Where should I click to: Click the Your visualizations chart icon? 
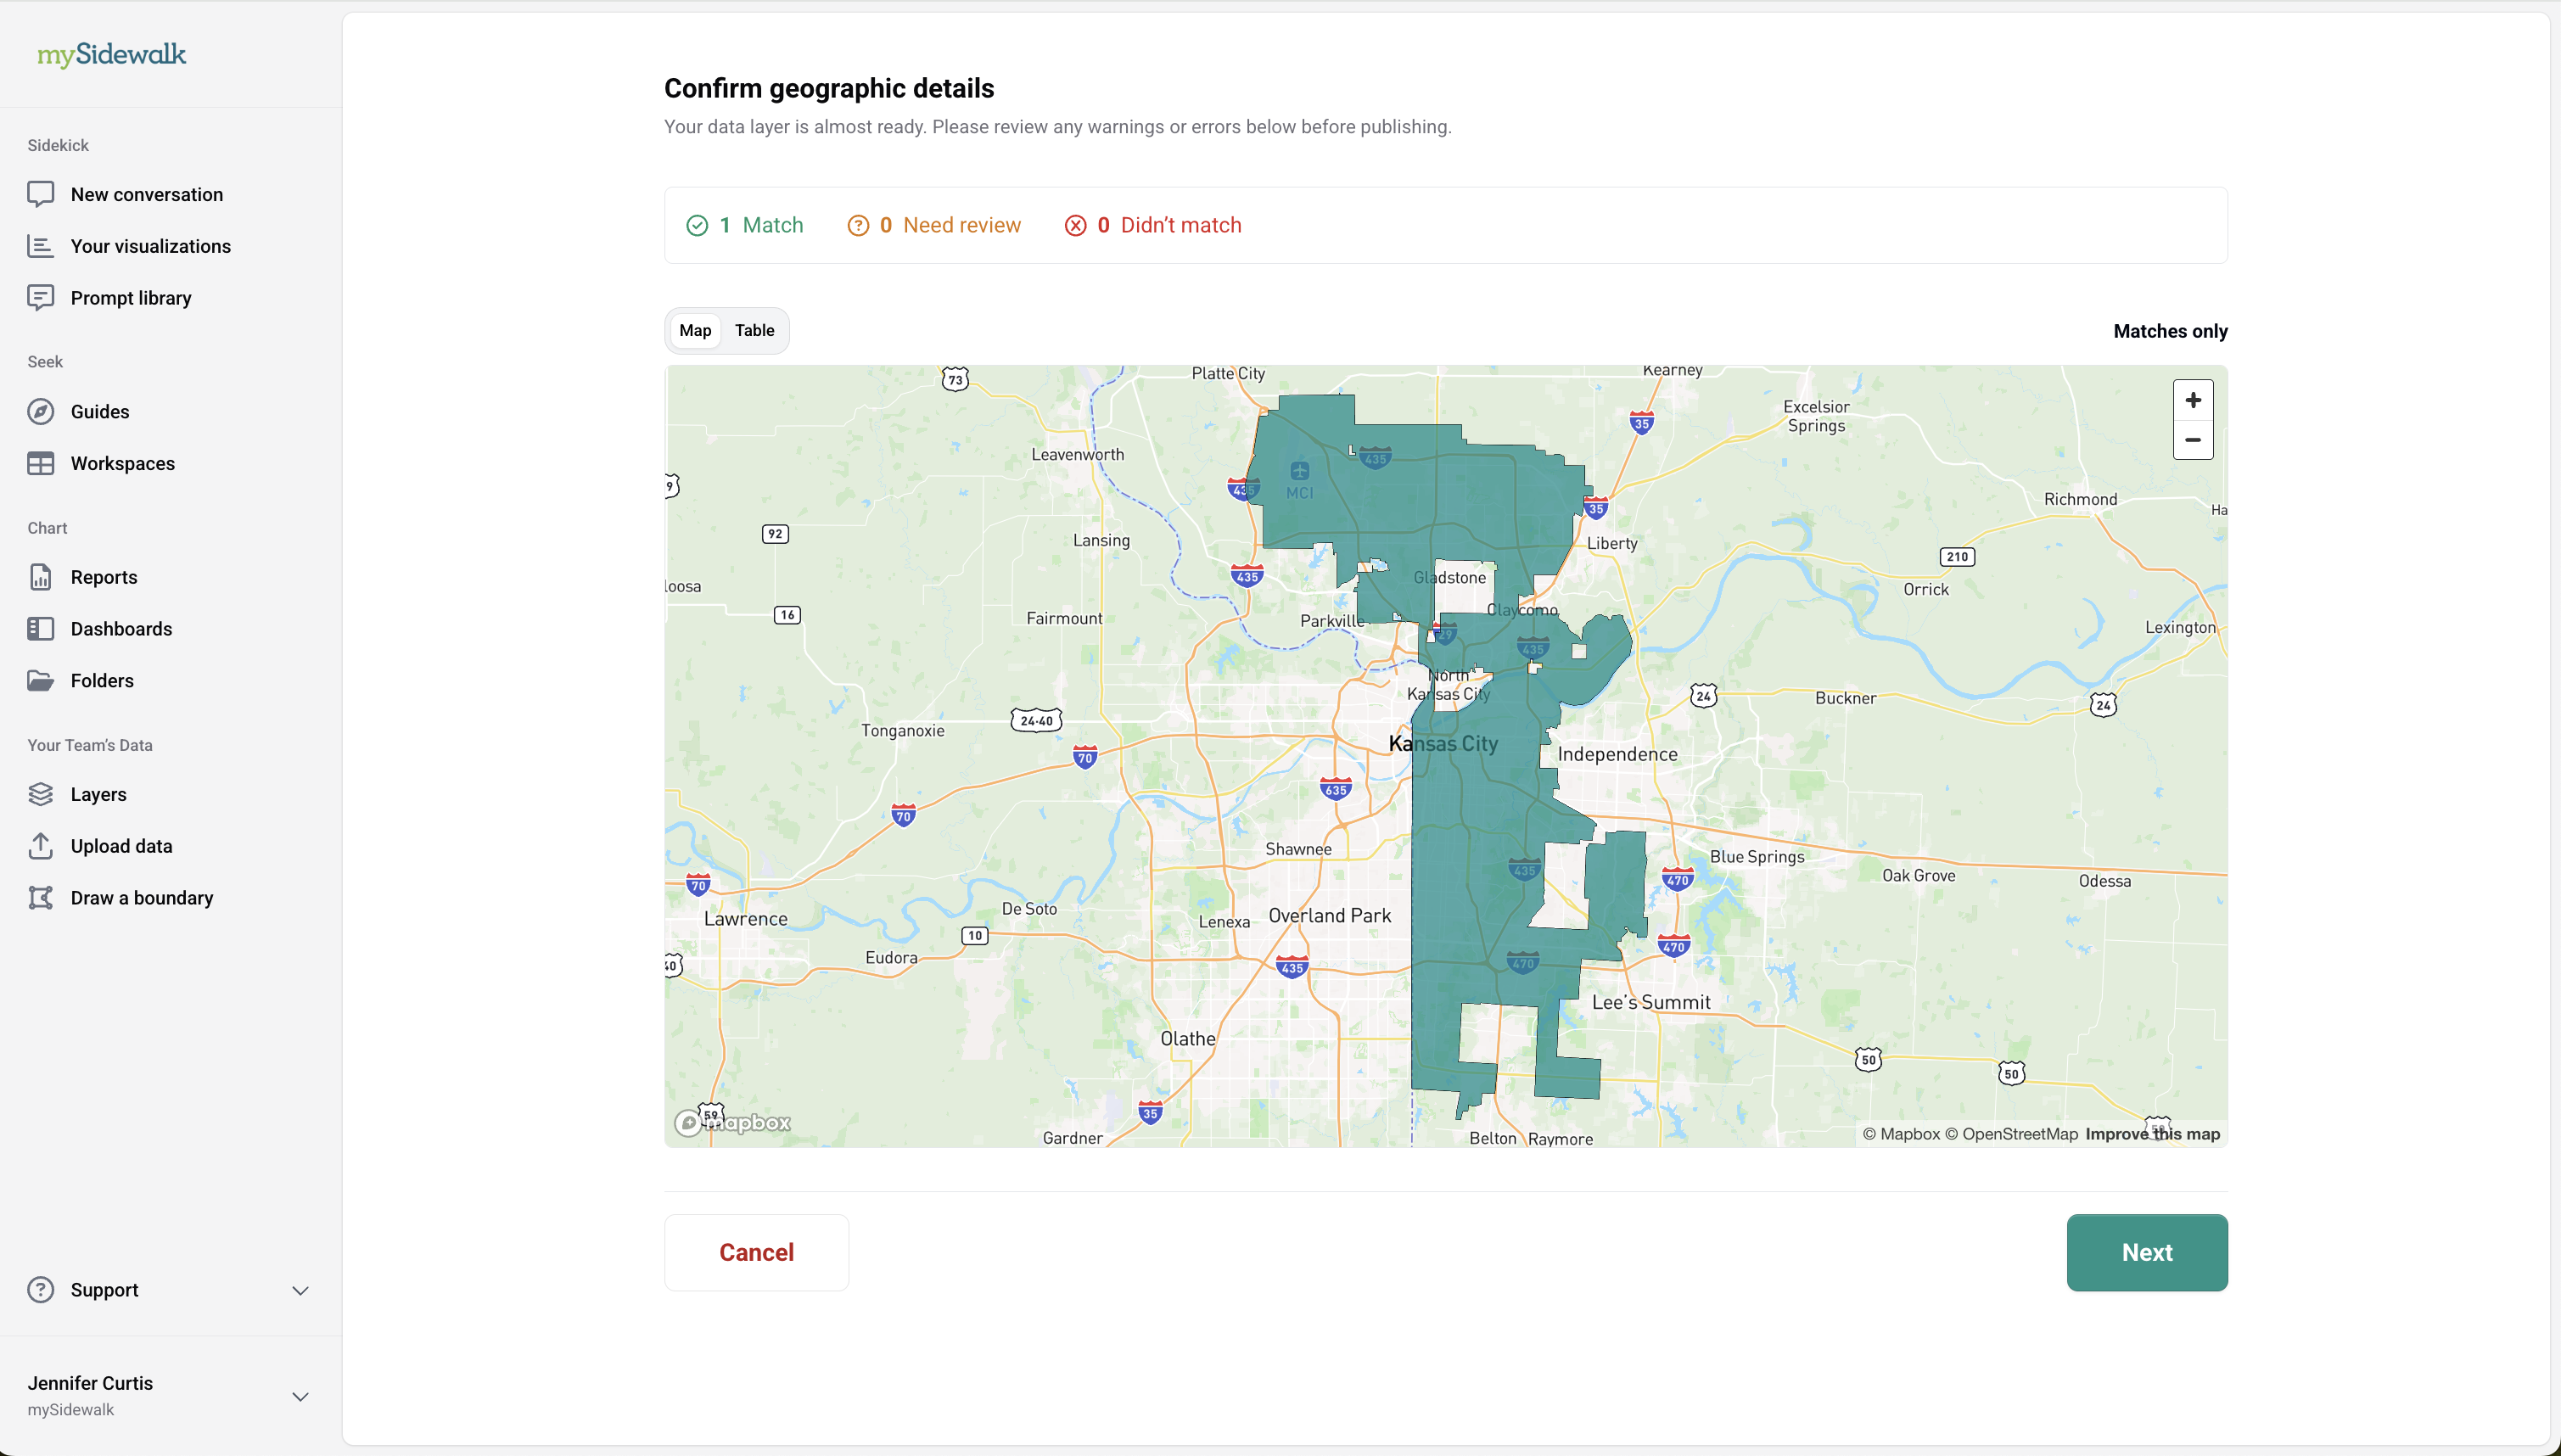pyautogui.click(x=40, y=246)
